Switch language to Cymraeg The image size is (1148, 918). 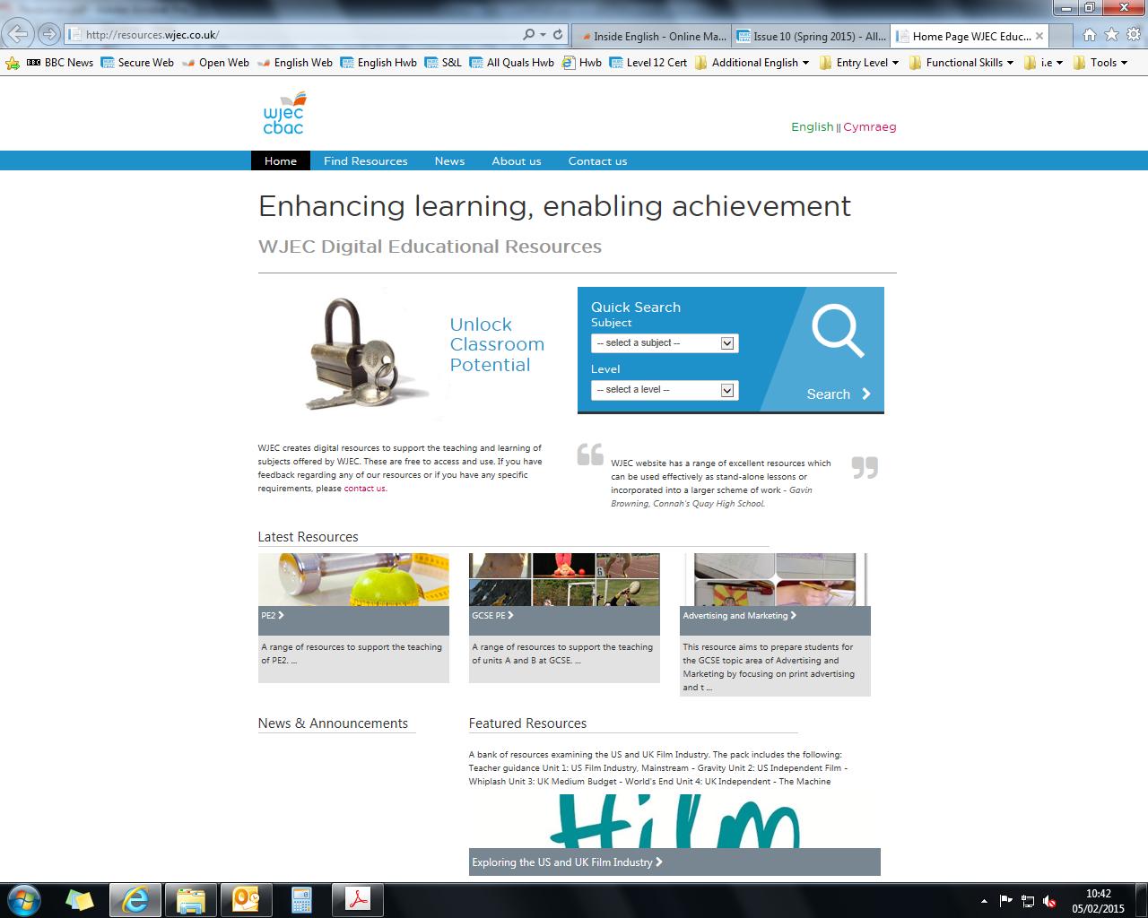pos(870,127)
